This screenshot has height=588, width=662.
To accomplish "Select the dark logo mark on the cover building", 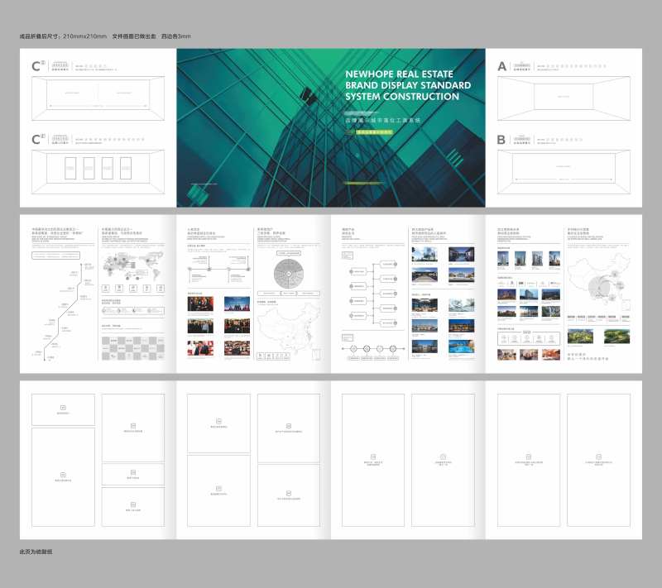I will click(309, 97).
